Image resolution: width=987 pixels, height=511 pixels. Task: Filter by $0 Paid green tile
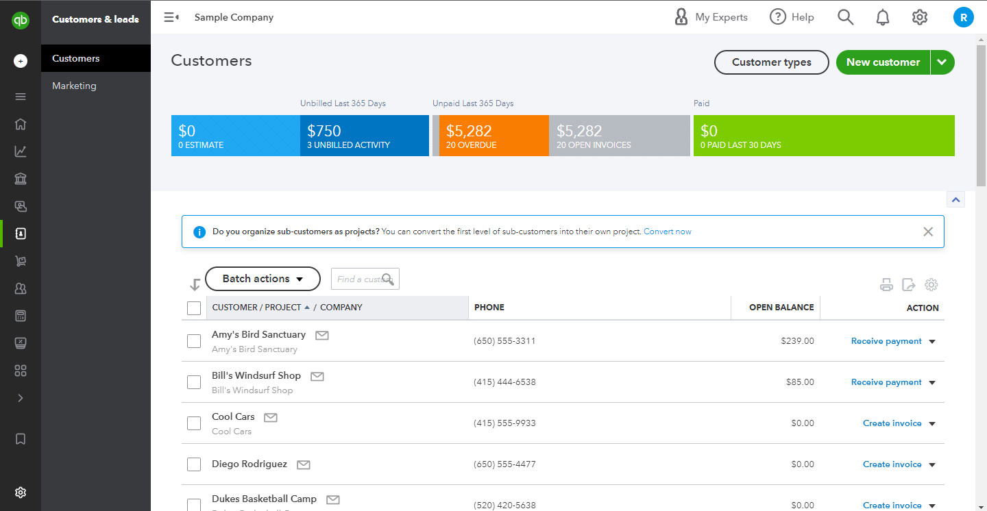pyautogui.click(x=824, y=136)
